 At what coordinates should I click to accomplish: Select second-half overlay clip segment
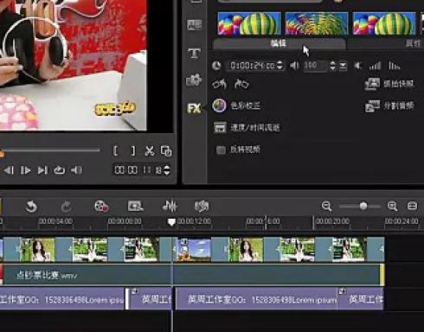coord(279,275)
